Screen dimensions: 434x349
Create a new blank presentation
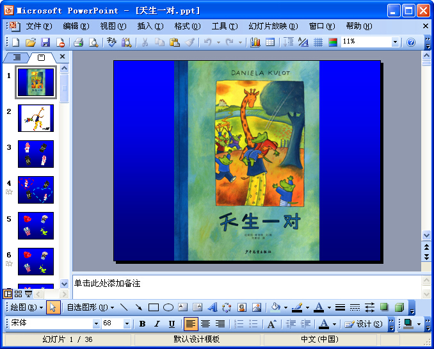[x=16, y=42]
